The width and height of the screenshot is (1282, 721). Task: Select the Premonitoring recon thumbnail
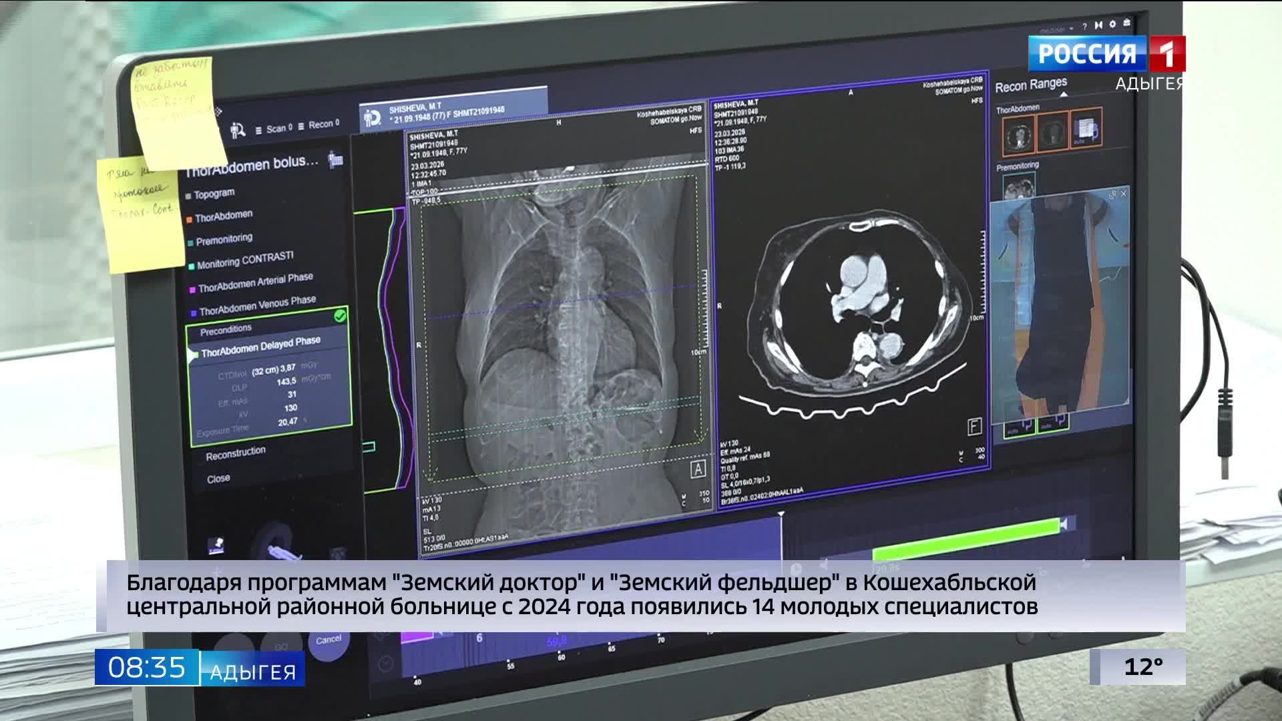pyautogui.click(x=1019, y=186)
